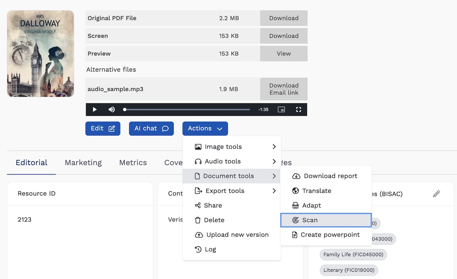Click the pencil icon beside BISAC
Screen dimensions: 457x279
(436, 194)
